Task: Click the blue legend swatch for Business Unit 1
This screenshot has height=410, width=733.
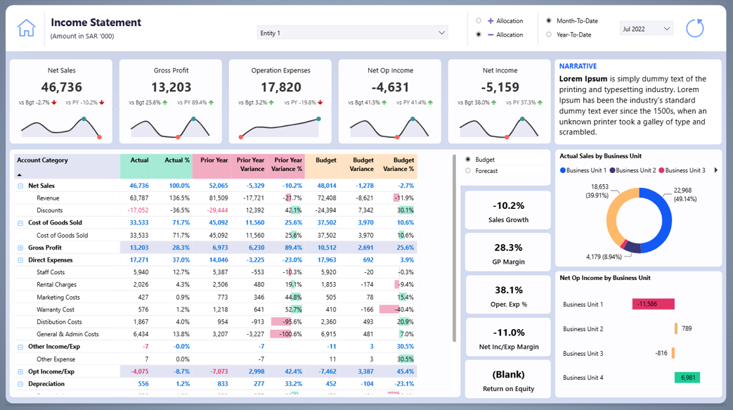Action: coord(563,169)
